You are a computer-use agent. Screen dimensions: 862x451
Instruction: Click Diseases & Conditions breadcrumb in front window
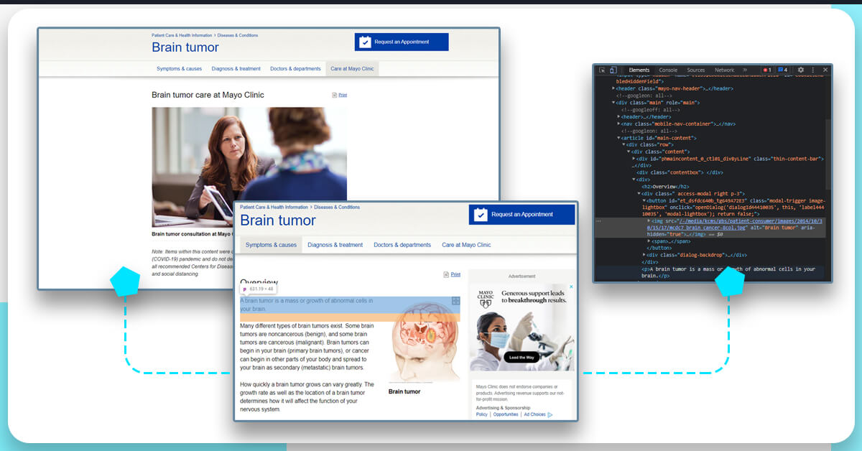tap(337, 207)
